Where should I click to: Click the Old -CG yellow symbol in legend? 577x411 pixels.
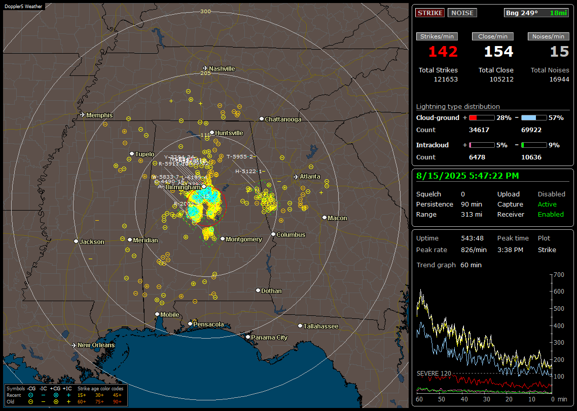30,402
